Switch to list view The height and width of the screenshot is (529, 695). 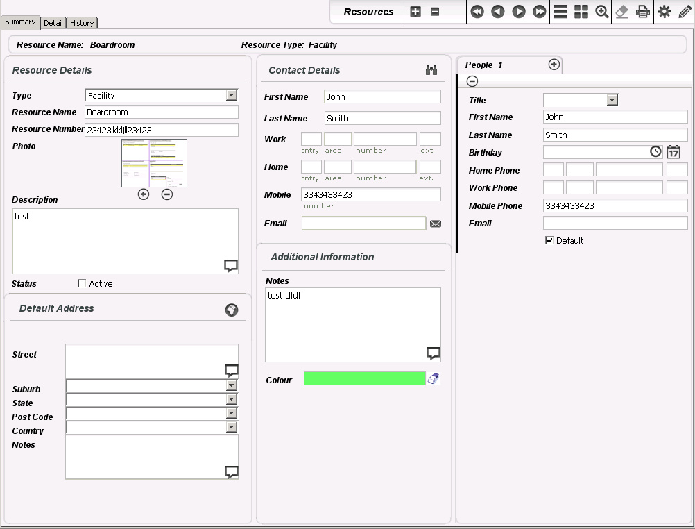click(x=560, y=12)
